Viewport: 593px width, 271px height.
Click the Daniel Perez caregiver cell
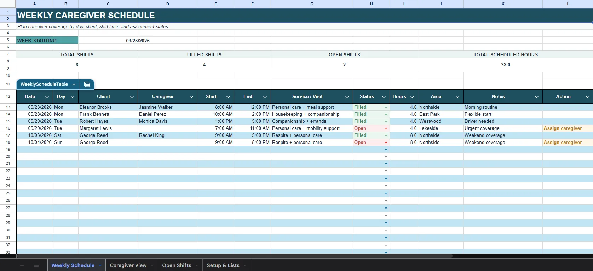click(x=167, y=114)
